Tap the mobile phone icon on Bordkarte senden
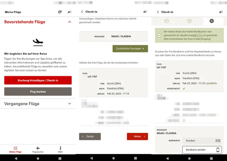227x161 pixels. [218, 150]
